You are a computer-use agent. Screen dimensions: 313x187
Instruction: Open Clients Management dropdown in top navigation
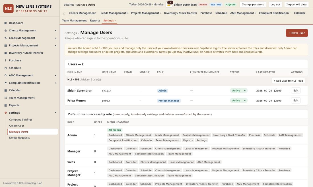click(x=83, y=13)
